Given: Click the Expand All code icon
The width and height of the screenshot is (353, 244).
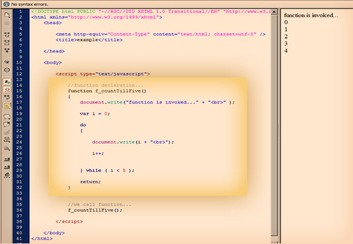Looking at the screenshot, I should (7, 50).
